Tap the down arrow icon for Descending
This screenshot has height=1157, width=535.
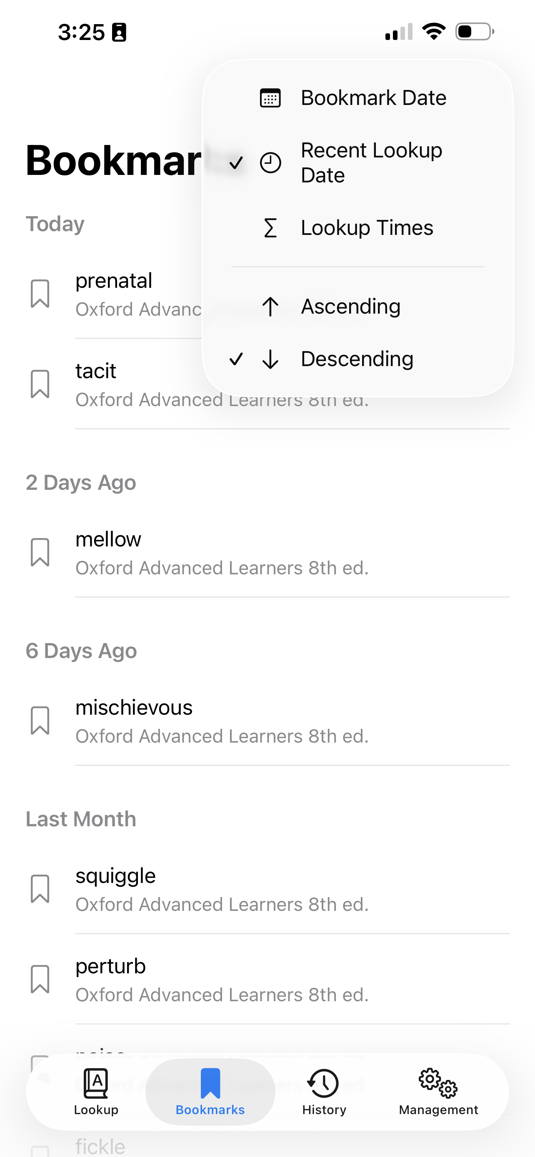click(x=270, y=359)
